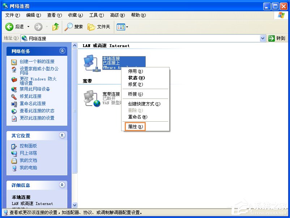Click the sidebar scrollbar down arrow

[74, 205]
